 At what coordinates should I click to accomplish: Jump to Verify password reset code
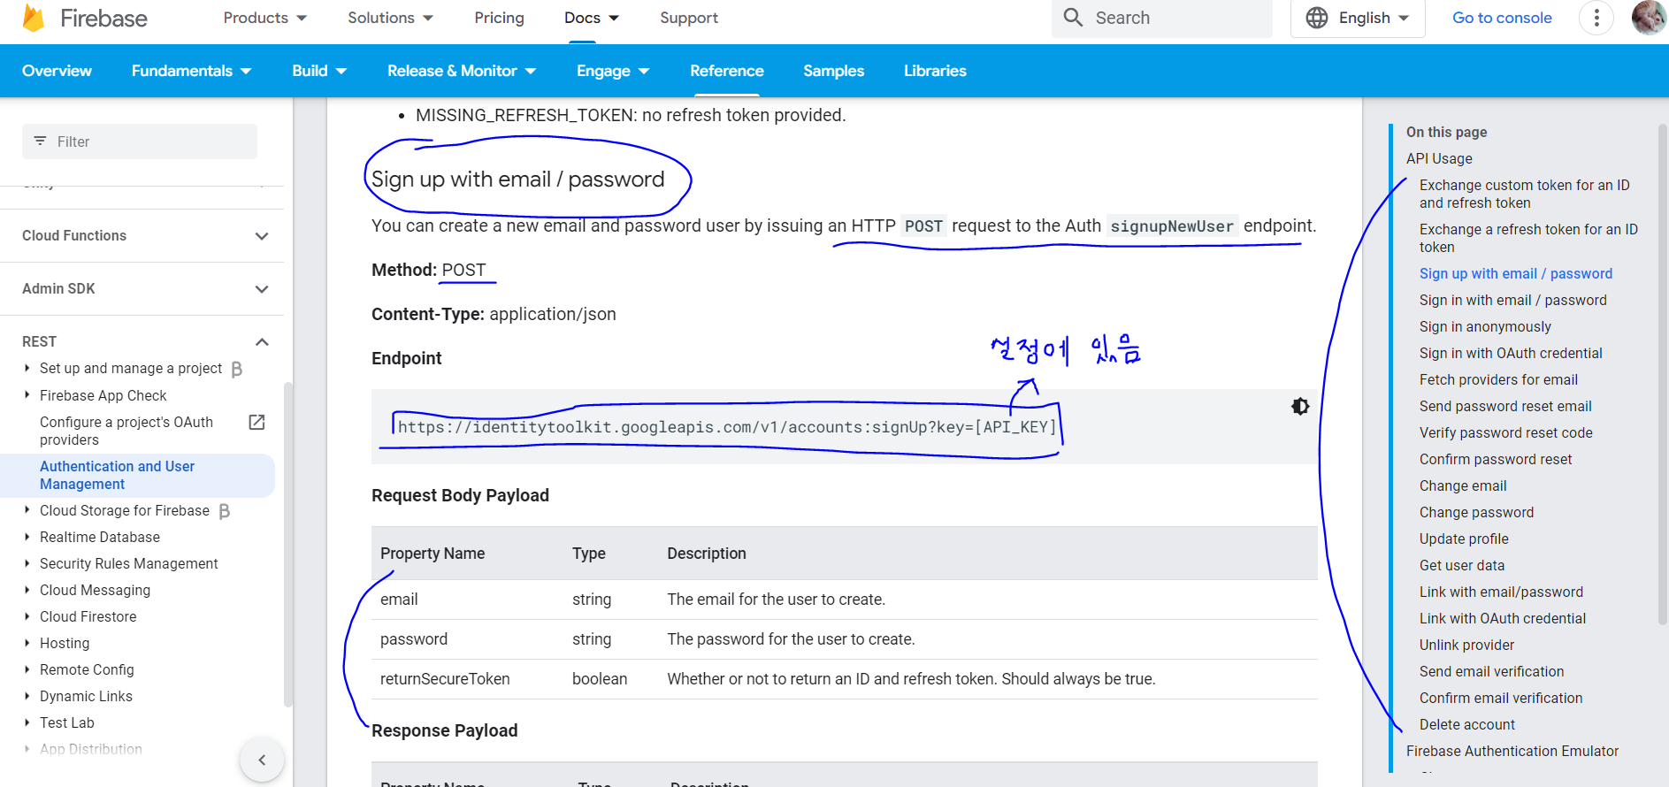1506,432
